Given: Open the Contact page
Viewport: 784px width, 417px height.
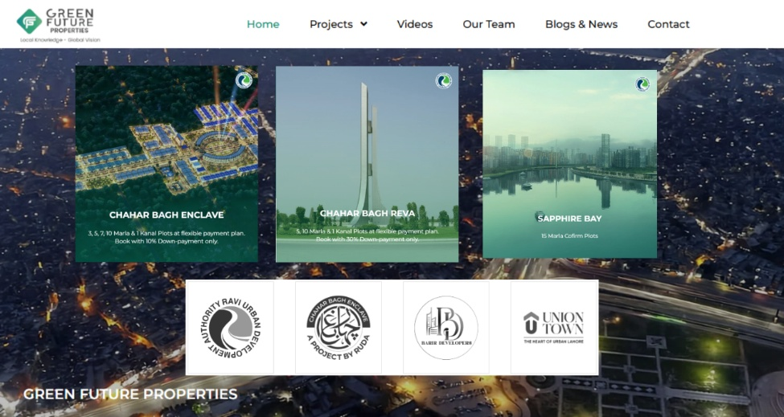Looking at the screenshot, I should [668, 24].
